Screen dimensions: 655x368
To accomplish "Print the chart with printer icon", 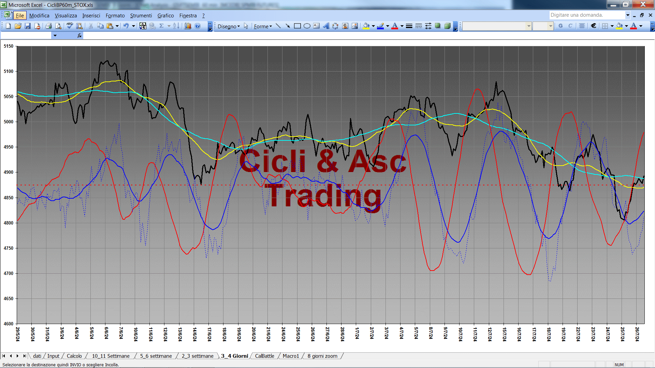I will [48, 26].
